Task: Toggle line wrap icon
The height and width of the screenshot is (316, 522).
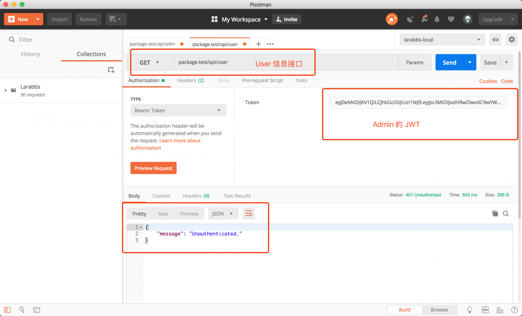Action: [249, 214]
